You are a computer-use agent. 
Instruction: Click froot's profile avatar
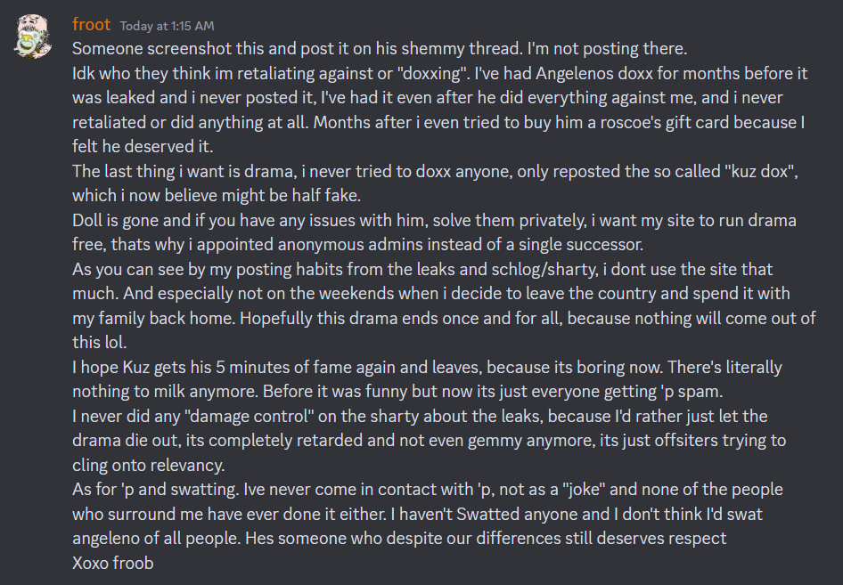(x=35, y=37)
